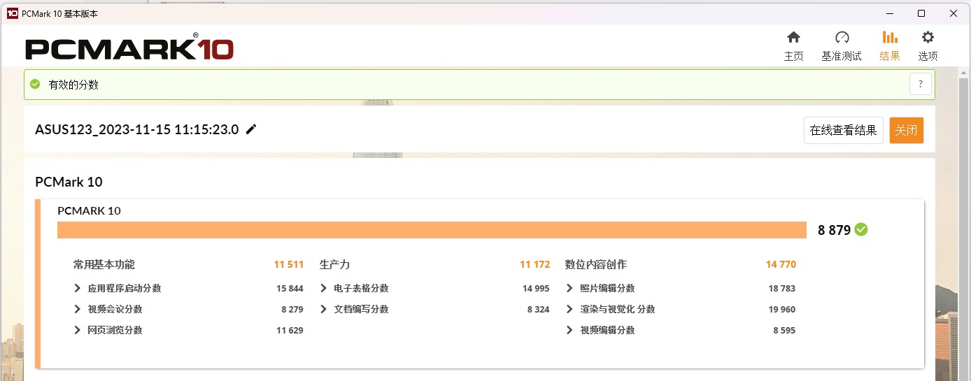Minimize the PCMark 10 window
The height and width of the screenshot is (381, 971).
(889, 13)
